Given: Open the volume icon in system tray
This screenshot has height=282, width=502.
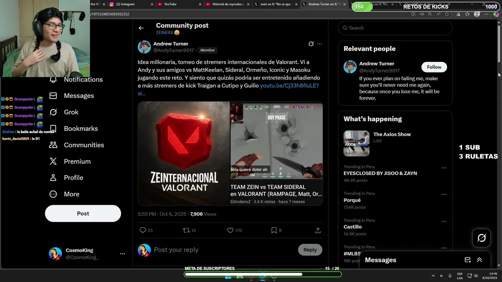Looking at the screenshot, I should (x=476, y=276).
